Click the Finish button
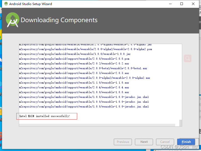 tap(186, 142)
